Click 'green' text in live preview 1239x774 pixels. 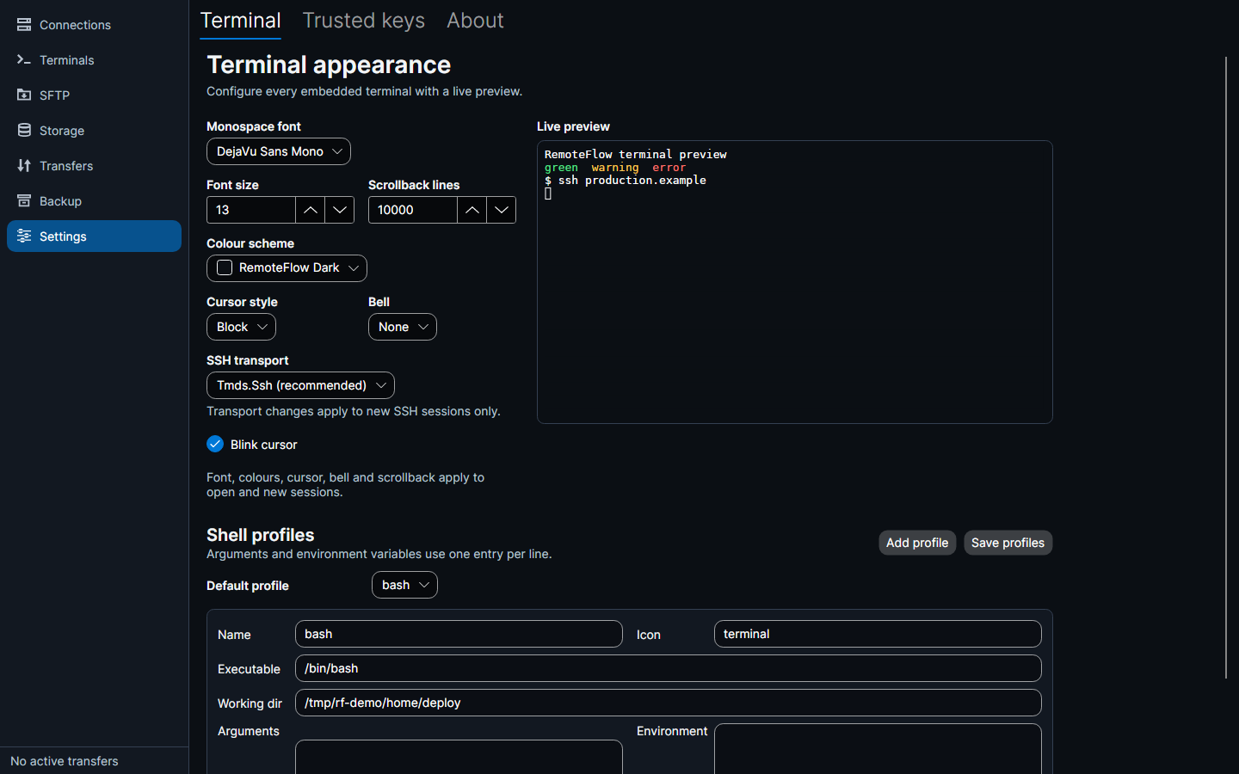tap(561, 168)
